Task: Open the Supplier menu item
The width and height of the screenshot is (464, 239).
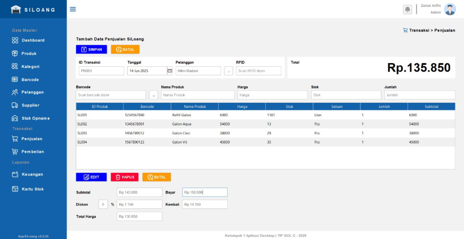Action: [31, 105]
